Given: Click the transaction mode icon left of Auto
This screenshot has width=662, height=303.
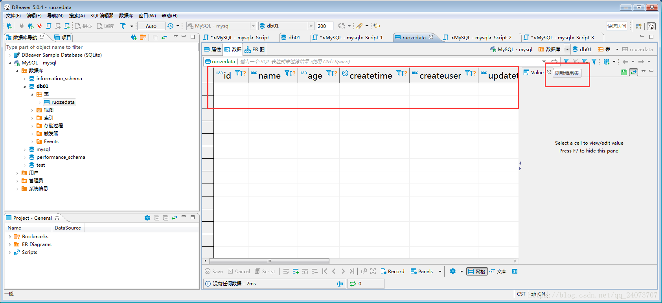Looking at the screenshot, I should pyautogui.click(x=123, y=26).
